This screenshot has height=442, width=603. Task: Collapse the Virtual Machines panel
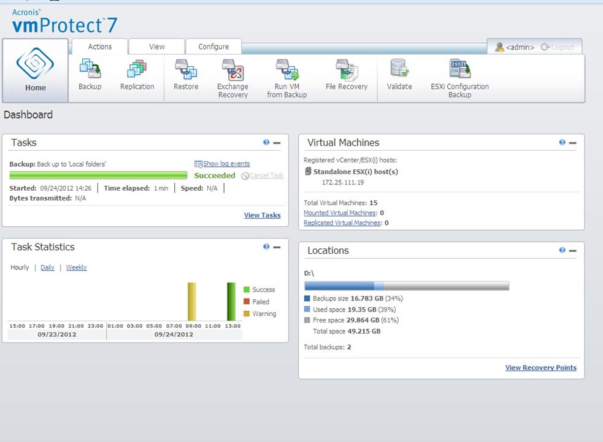click(572, 143)
